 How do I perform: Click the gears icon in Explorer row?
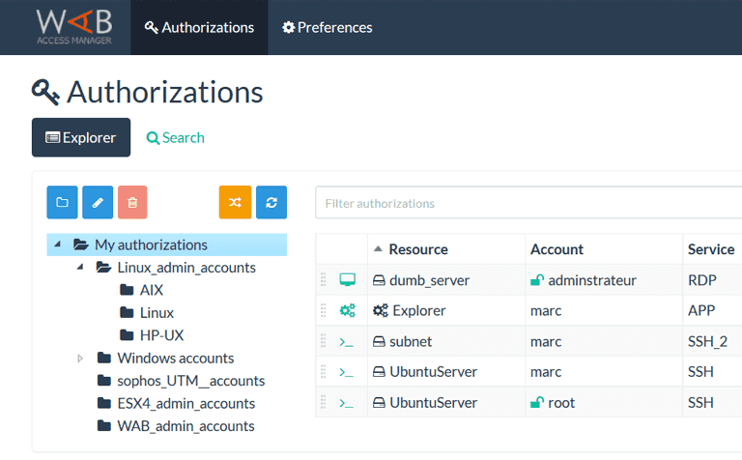coord(347,311)
